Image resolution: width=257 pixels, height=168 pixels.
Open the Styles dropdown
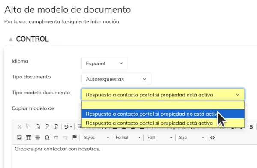(x=96, y=138)
